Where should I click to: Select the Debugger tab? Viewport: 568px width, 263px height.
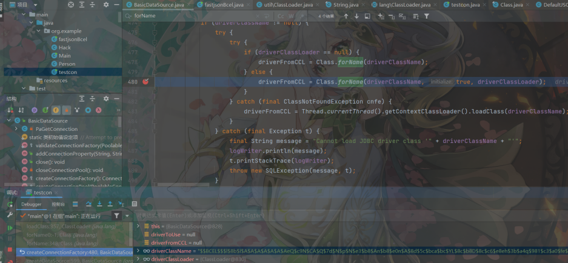(x=31, y=204)
